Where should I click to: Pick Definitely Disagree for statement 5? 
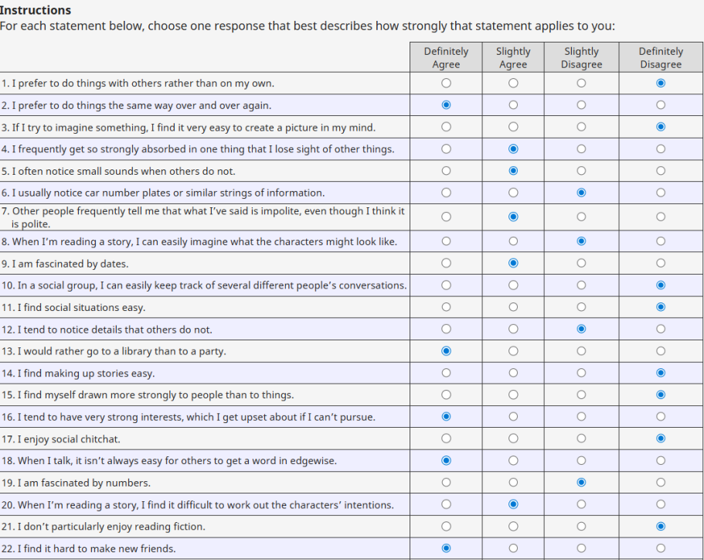(x=661, y=171)
